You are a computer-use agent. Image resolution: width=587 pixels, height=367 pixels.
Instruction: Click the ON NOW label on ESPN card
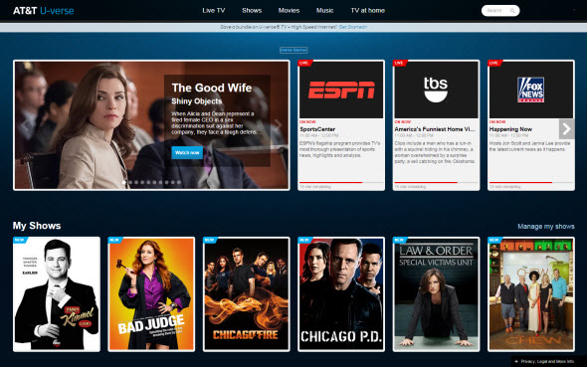coord(307,122)
